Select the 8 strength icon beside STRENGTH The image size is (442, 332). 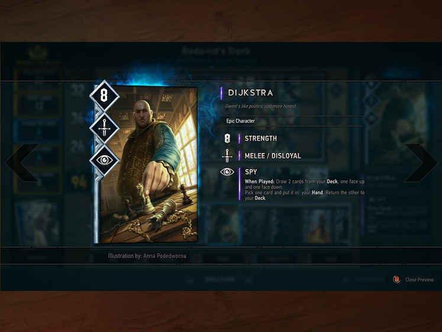pyautogui.click(x=227, y=139)
